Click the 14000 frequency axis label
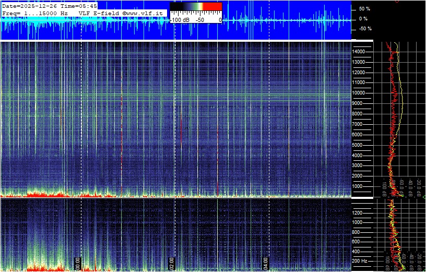This screenshot has height=272, width=426. tap(359, 52)
